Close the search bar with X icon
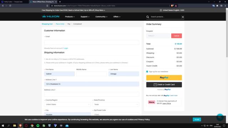The image size is (228, 128). pos(183,17)
